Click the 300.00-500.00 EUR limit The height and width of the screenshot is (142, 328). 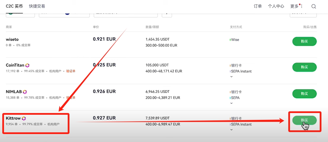(x=161, y=45)
